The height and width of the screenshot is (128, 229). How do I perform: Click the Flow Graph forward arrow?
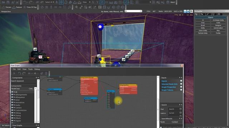(35, 74)
